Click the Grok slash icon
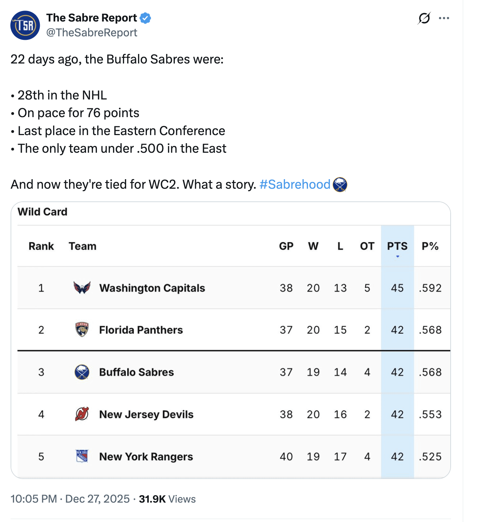The width and height of the screenshot is (482, 522). coord(424,18)
